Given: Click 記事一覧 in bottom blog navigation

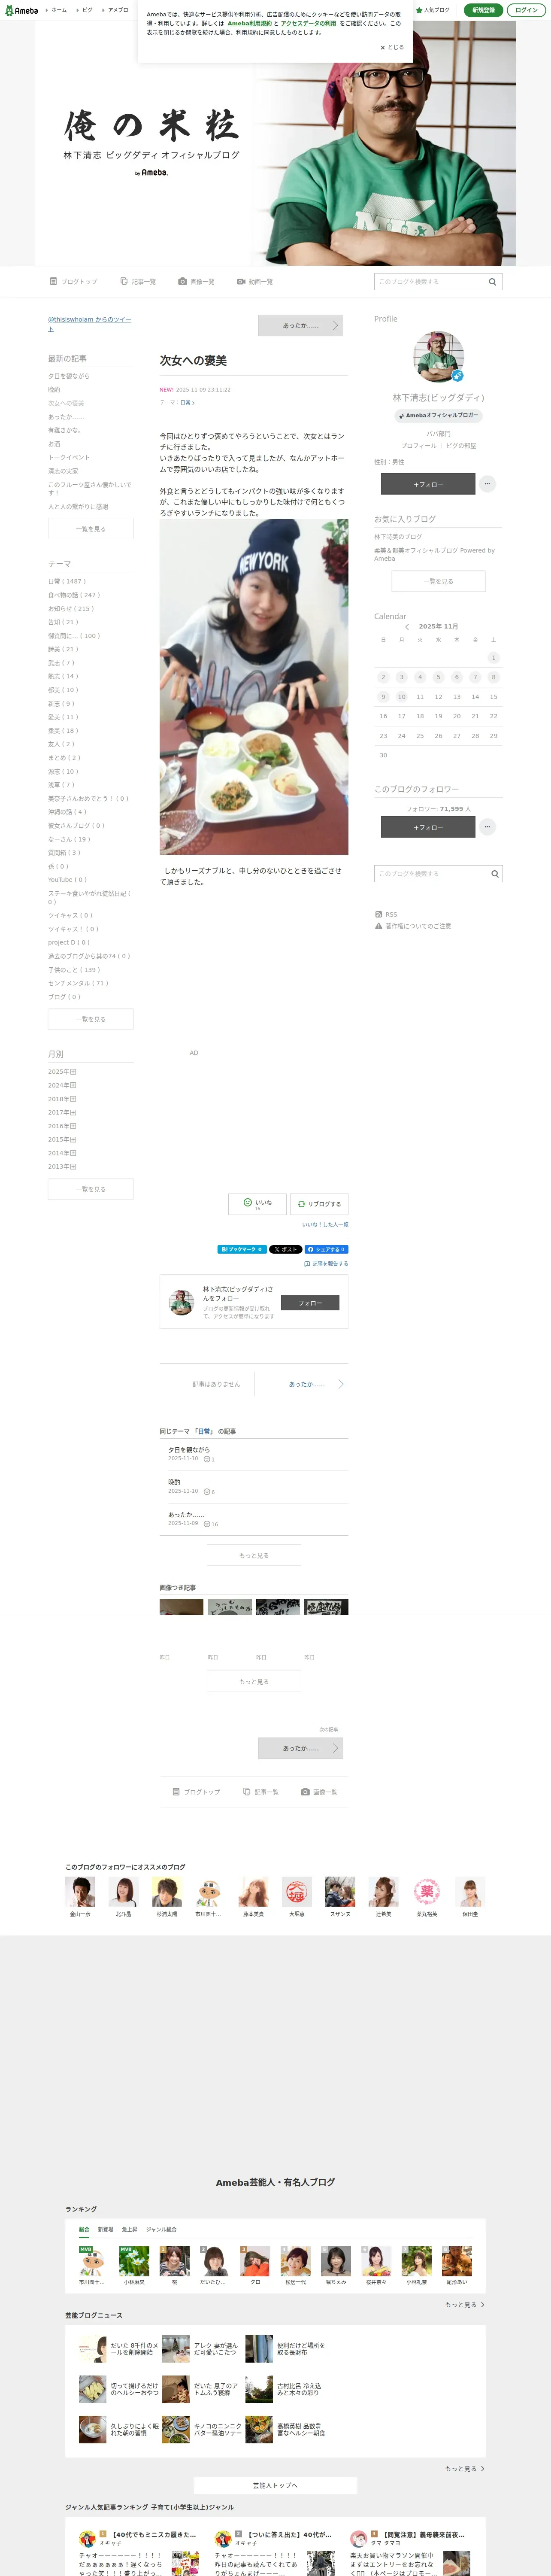Looking at the screenshot, I should pos(261,1792).
